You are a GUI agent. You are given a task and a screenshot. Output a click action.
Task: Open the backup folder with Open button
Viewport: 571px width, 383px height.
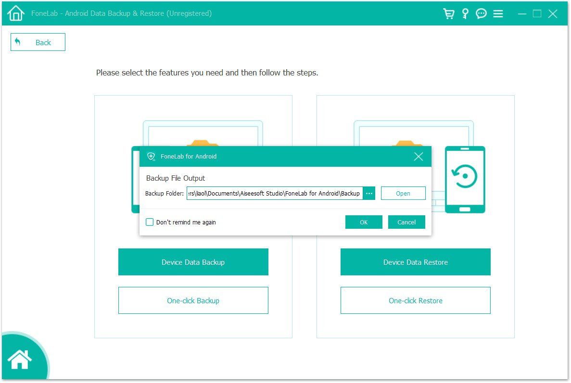[x=403, y=193]
